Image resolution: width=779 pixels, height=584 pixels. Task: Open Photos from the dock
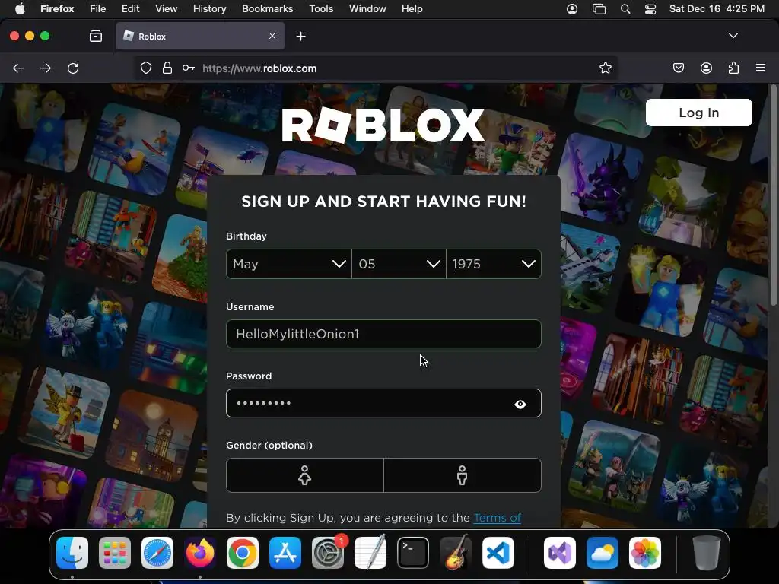tap(645, 553)
